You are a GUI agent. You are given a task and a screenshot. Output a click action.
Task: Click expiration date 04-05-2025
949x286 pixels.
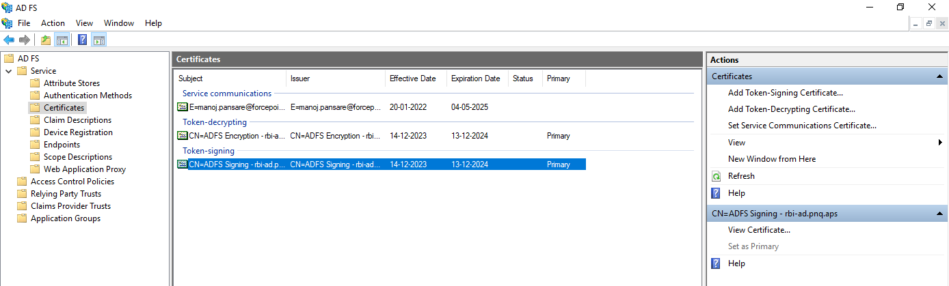tap(470, 107)
